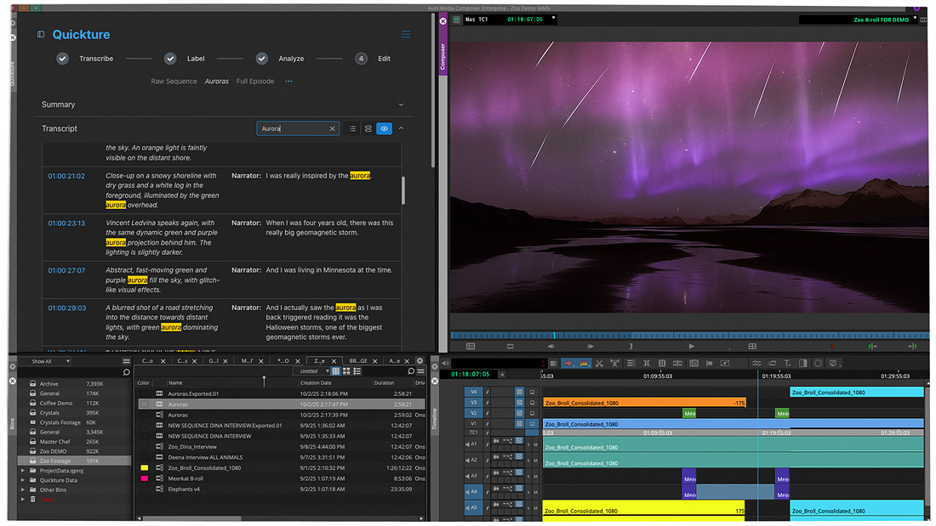Enable the red Lift/Overwrite segment arrow
Image resolution: width=936 pixels, height=526 pixels.
(x=568, y=363)
